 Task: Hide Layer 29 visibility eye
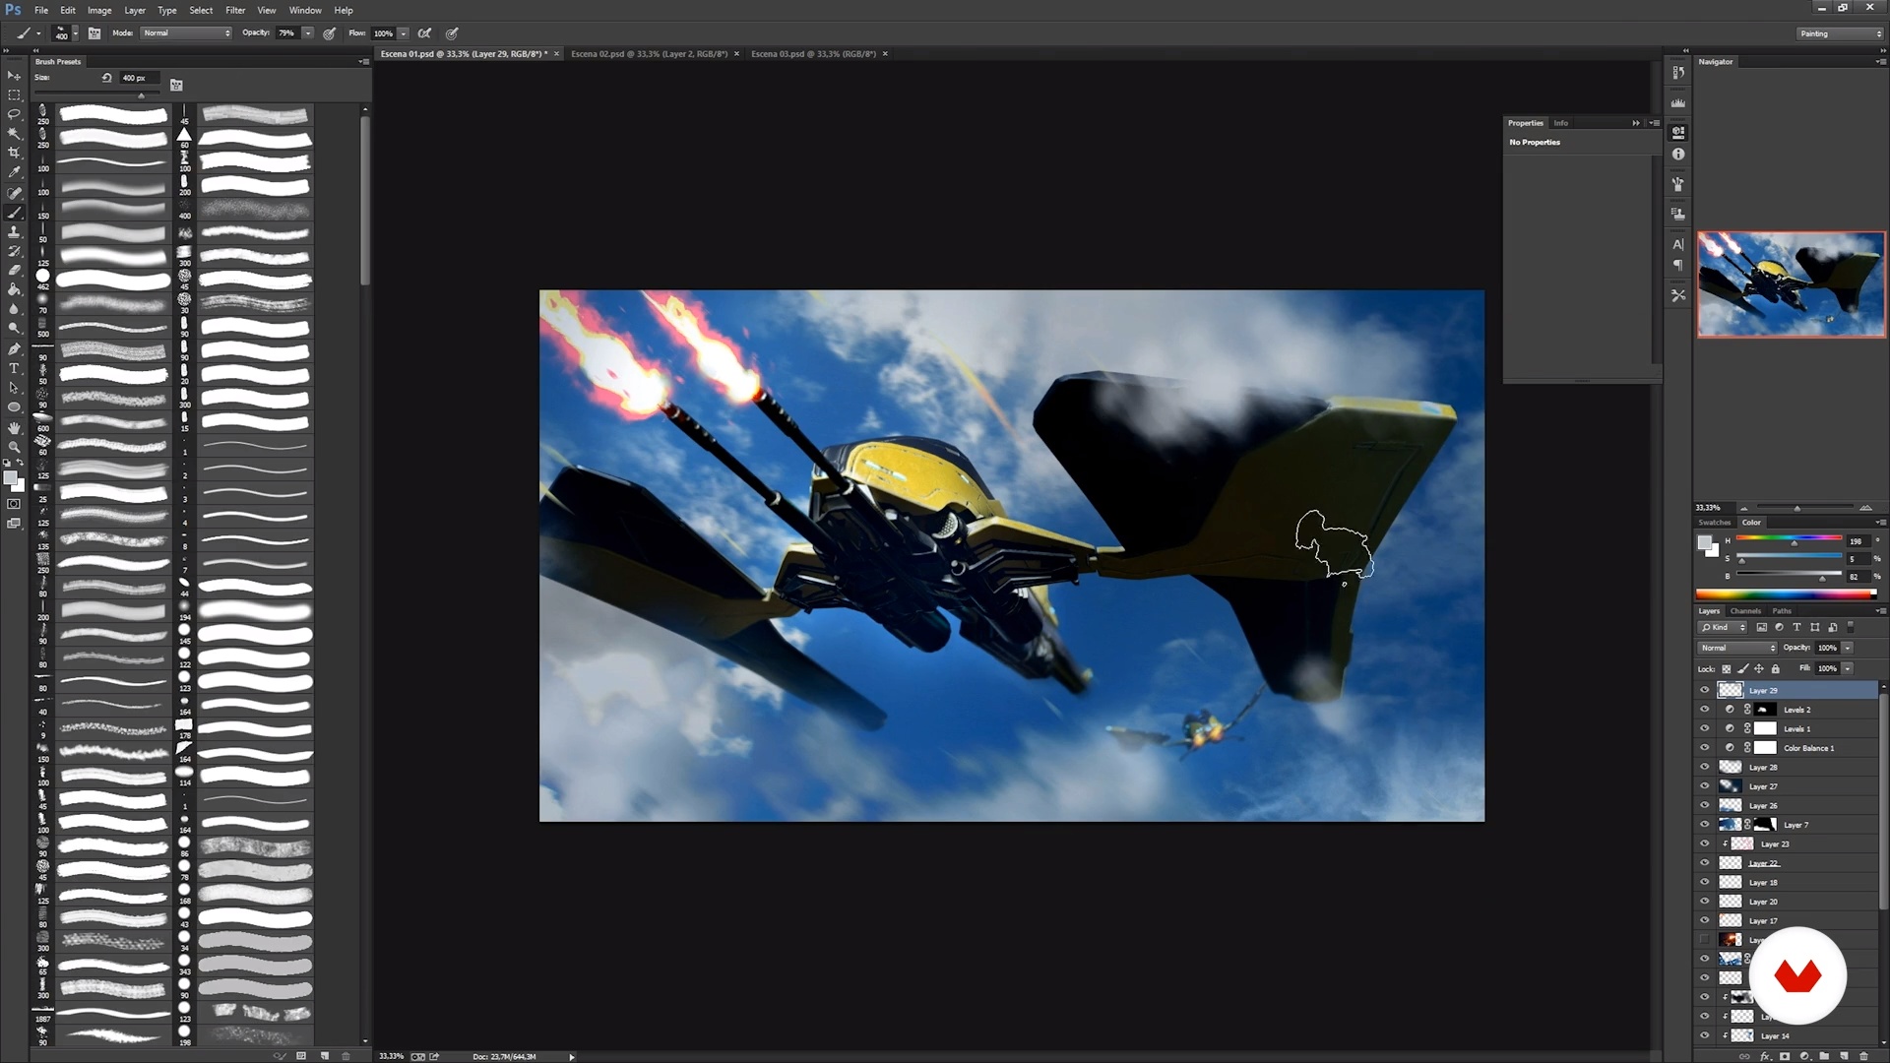coord(1705,690)
